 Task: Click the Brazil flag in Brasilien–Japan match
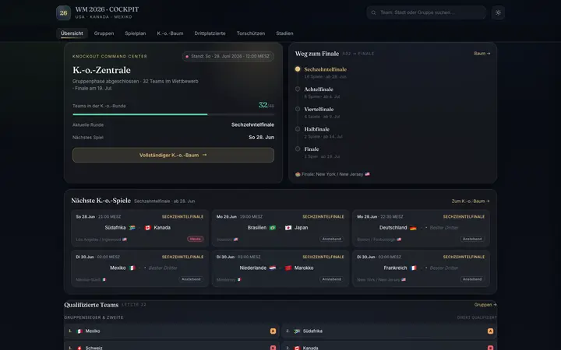(x=273, y=227)
